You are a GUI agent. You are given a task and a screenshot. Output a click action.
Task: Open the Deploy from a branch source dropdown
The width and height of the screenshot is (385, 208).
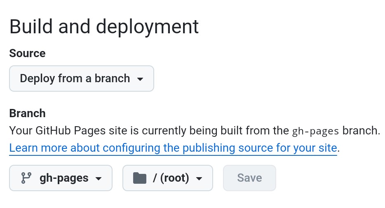click(x=81, y=79)
